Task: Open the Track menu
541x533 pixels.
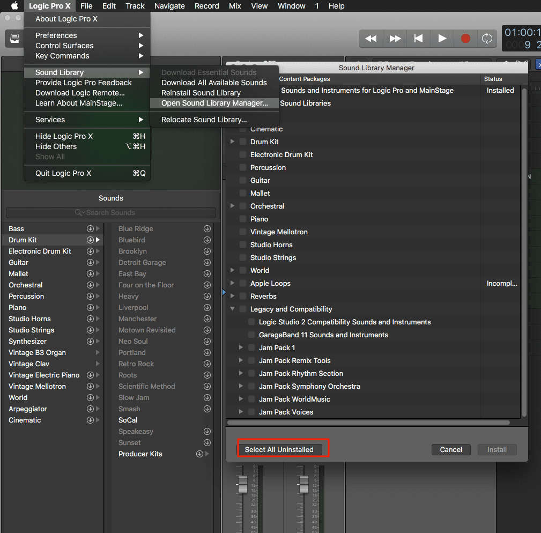Action: tap(135, 6)
